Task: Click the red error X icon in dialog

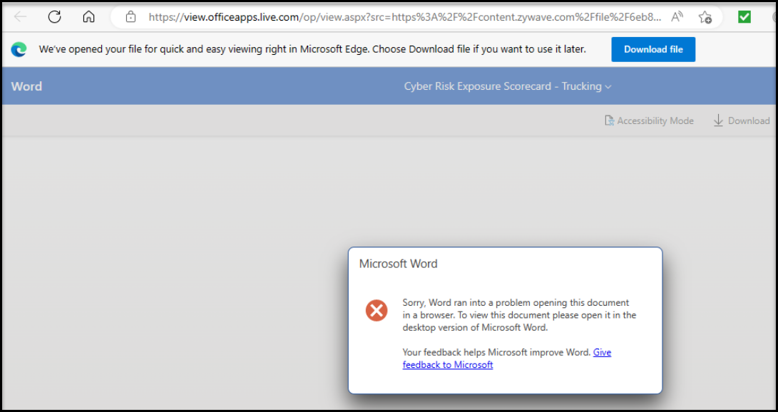Action: click(377, 311)
